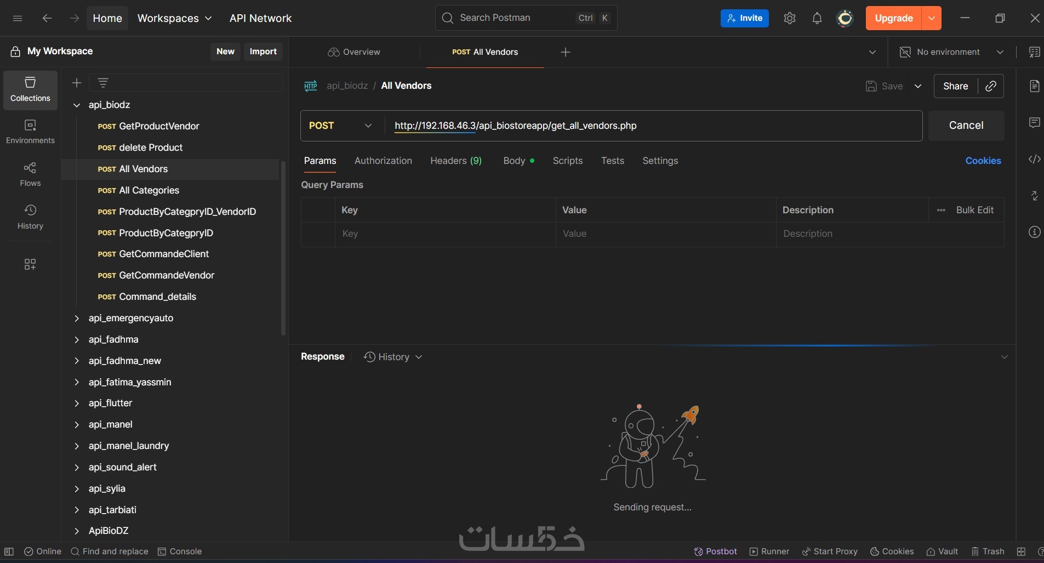Open the related requests icon
The height and width of the screenshot is (563, 1044).
coord(1034,196)
